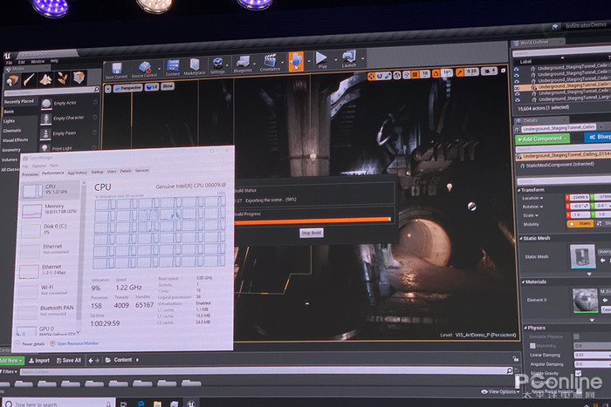
Task: Open editor Settings from the toolbar
Action: coord(217,68)
